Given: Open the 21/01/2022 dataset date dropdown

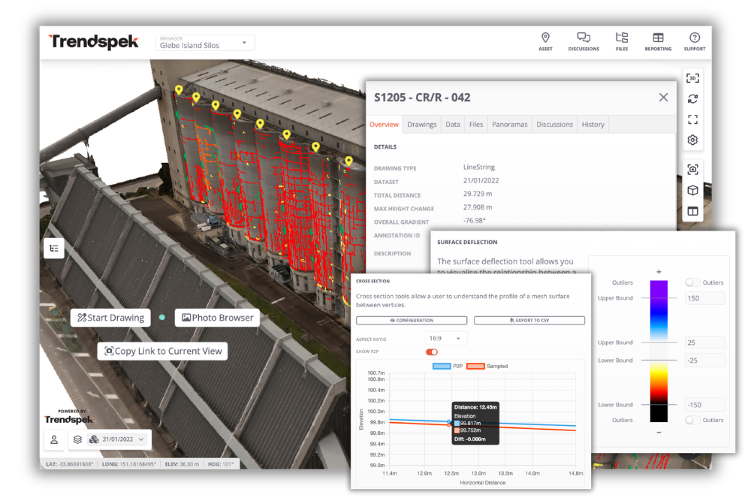Looking at the screenshot, I should (x=117, y=439).
